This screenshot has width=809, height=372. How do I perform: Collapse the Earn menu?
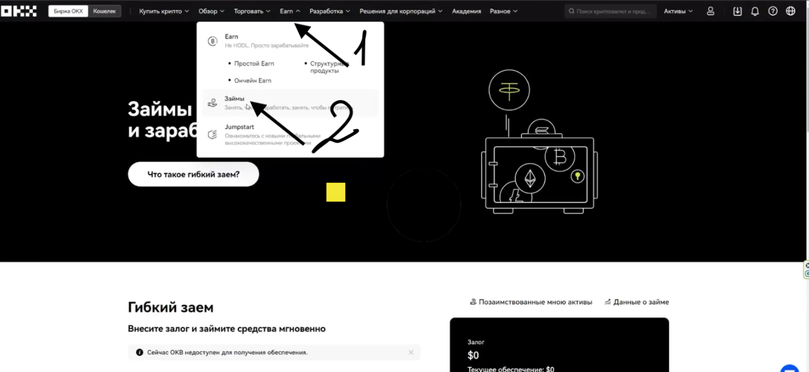coord(290,11)
